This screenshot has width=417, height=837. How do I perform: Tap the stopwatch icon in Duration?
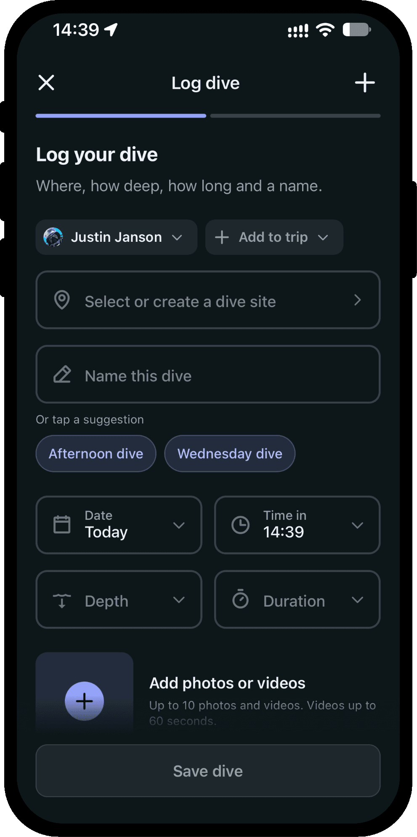point(241,599)
